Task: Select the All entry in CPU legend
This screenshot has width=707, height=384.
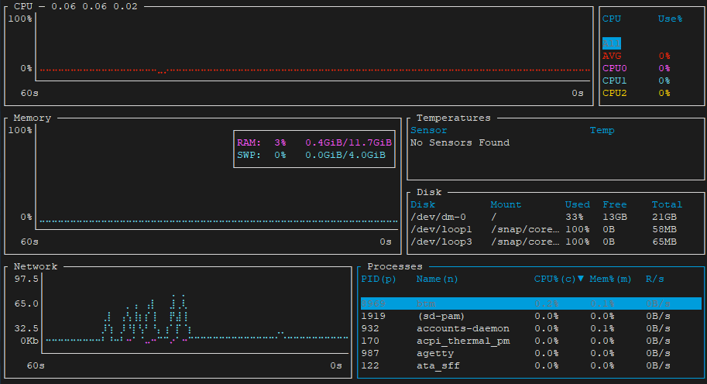Action: point(611,43)
